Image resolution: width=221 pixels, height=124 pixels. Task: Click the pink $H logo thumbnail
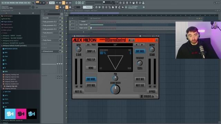21,114
